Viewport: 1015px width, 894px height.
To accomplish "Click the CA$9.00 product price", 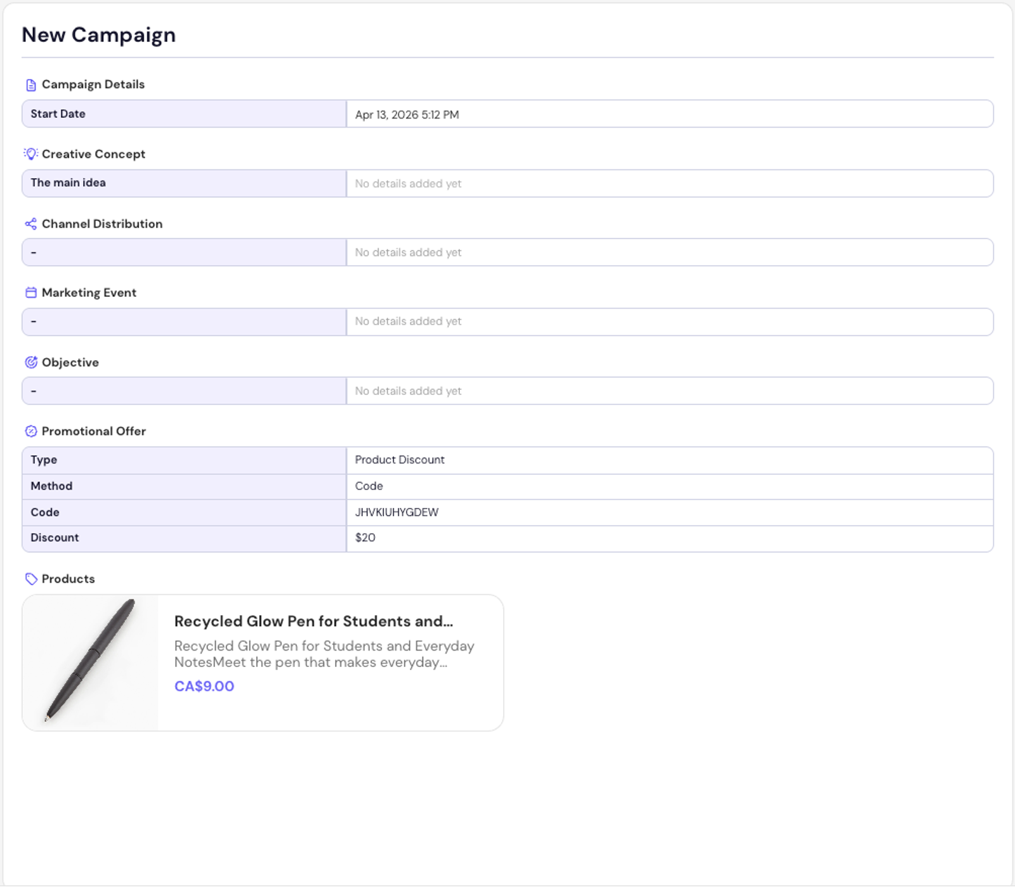I will point(204,686).
